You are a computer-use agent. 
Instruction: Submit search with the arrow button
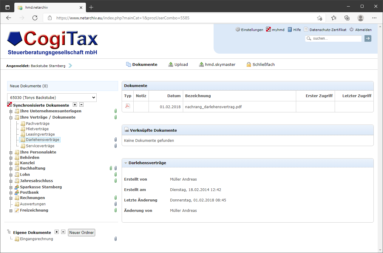click(367, 38)
